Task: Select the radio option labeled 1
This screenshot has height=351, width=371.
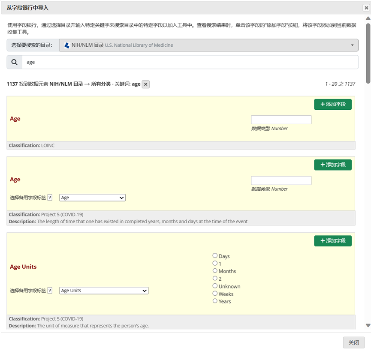Action: pos(215,263)
